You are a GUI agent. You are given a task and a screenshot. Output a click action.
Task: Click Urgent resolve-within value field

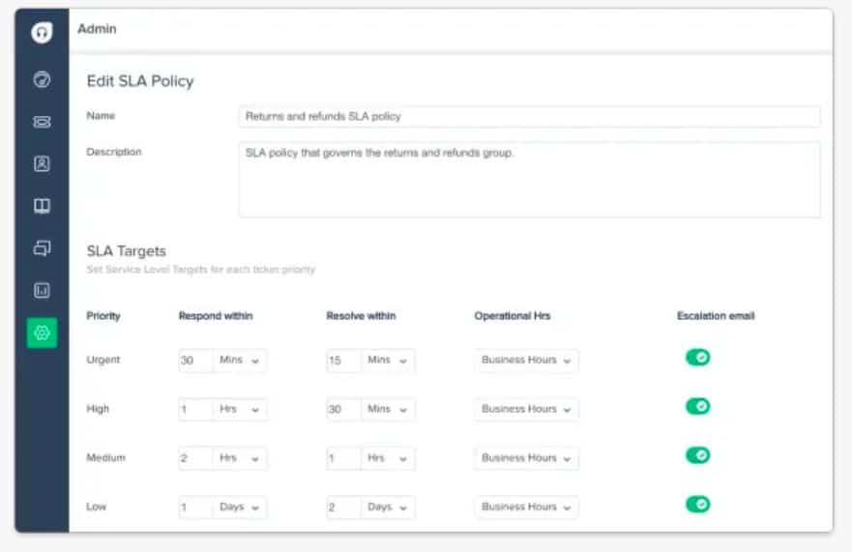tap(342, 361)
